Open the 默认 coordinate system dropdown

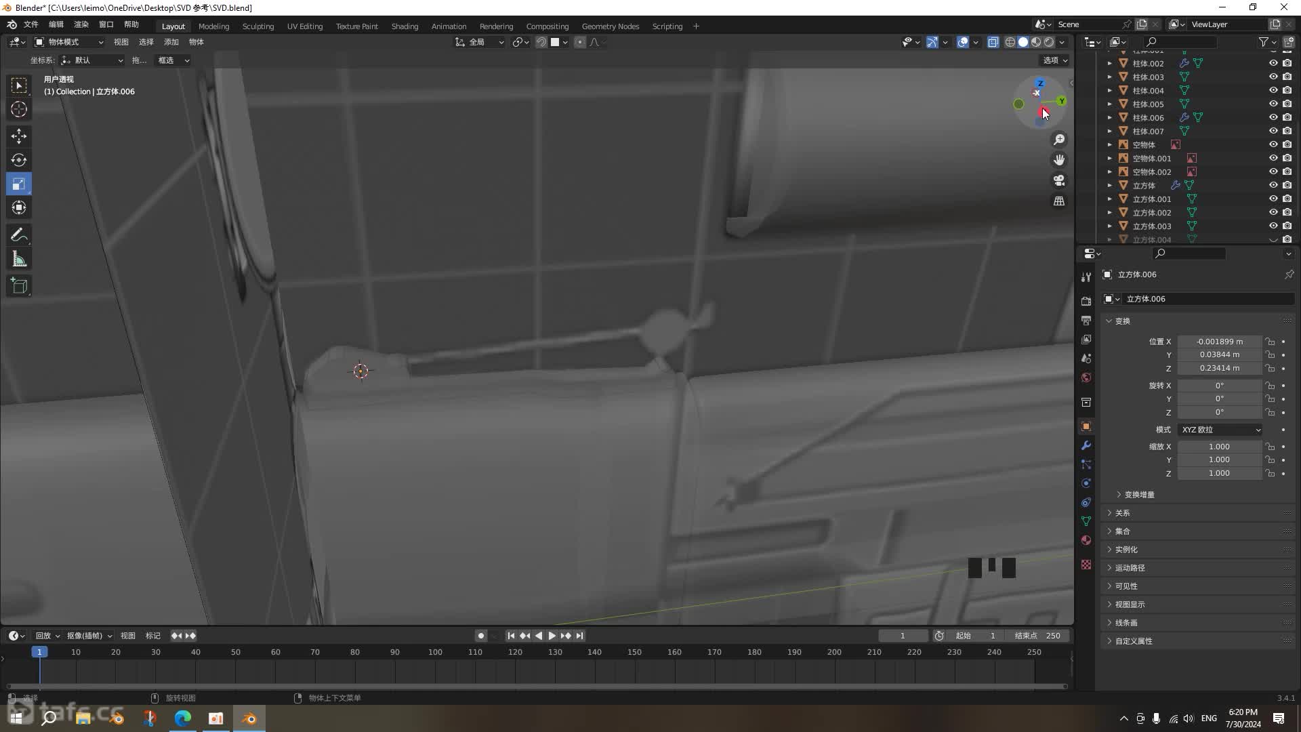tap(91, 60)
